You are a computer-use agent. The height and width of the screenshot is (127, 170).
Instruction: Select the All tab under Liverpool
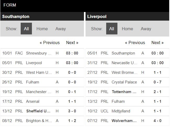(112, 29)
